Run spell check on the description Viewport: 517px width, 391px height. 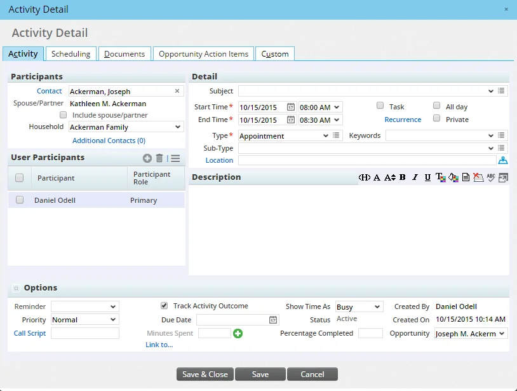[490, 177]
